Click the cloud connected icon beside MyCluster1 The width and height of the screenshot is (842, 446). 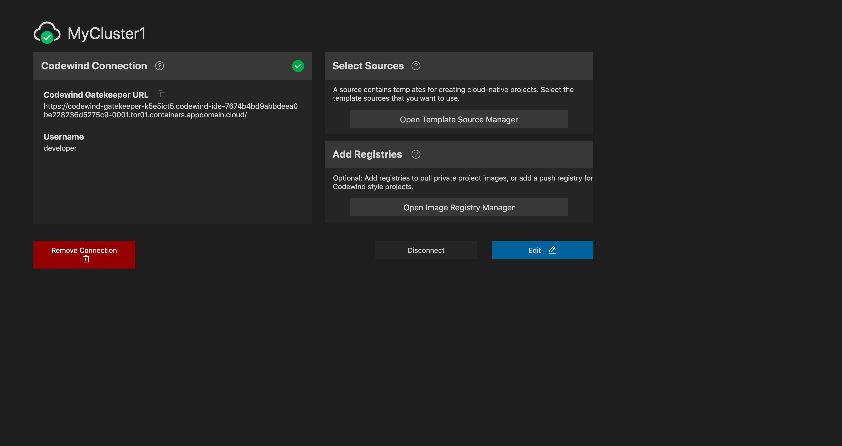coord(47,33)
